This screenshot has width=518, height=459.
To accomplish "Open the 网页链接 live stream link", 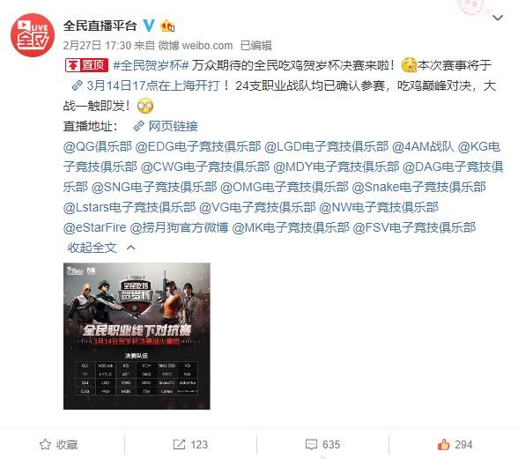I will click(x=166, y=126).
